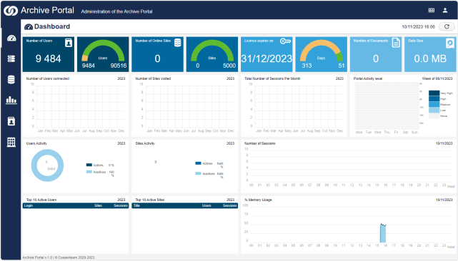
Task: Click the dashboard timestamp 10/11/2023 16:06
Action: (x=418, y=26)
